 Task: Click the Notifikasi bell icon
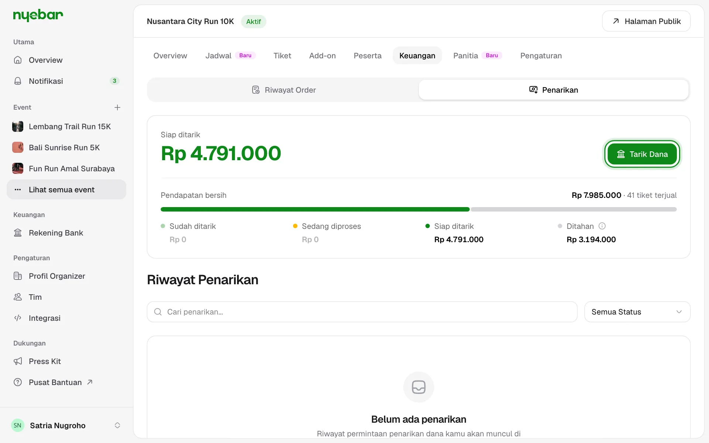click(x=18, y=81)
